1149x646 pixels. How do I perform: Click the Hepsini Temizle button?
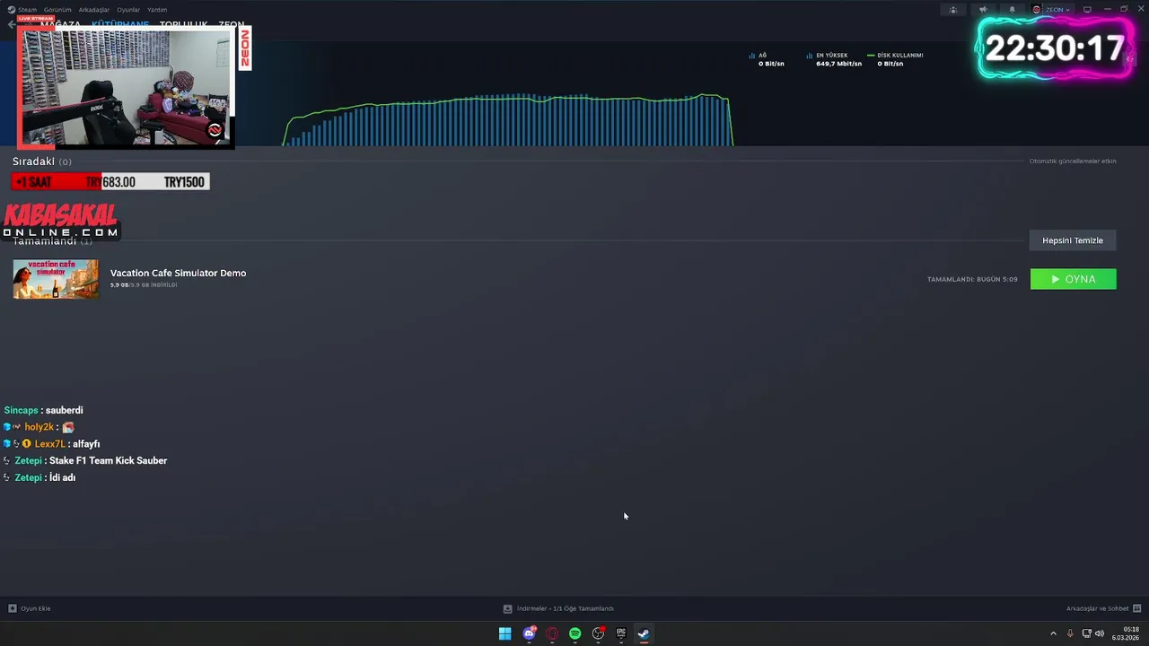pyautogui.click(x=1073, y=240)
